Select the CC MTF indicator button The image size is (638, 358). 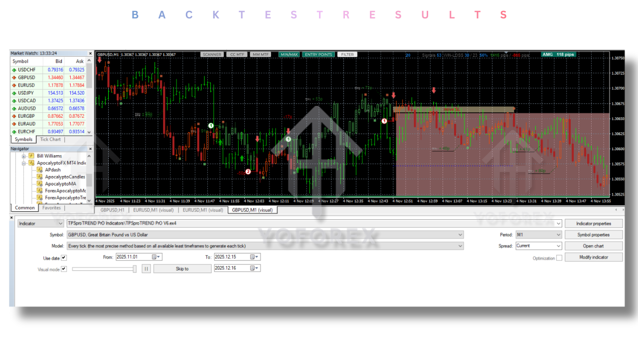(237, 55)
